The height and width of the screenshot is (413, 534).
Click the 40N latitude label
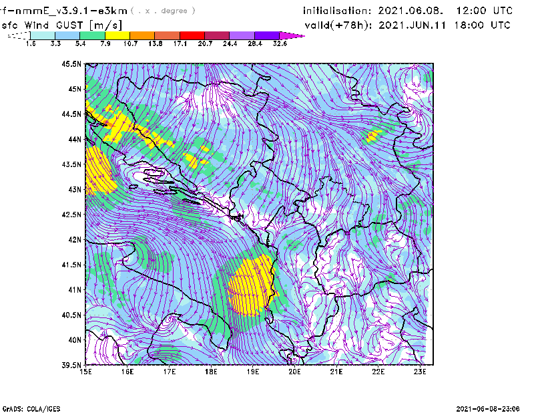tap(75, 340)
